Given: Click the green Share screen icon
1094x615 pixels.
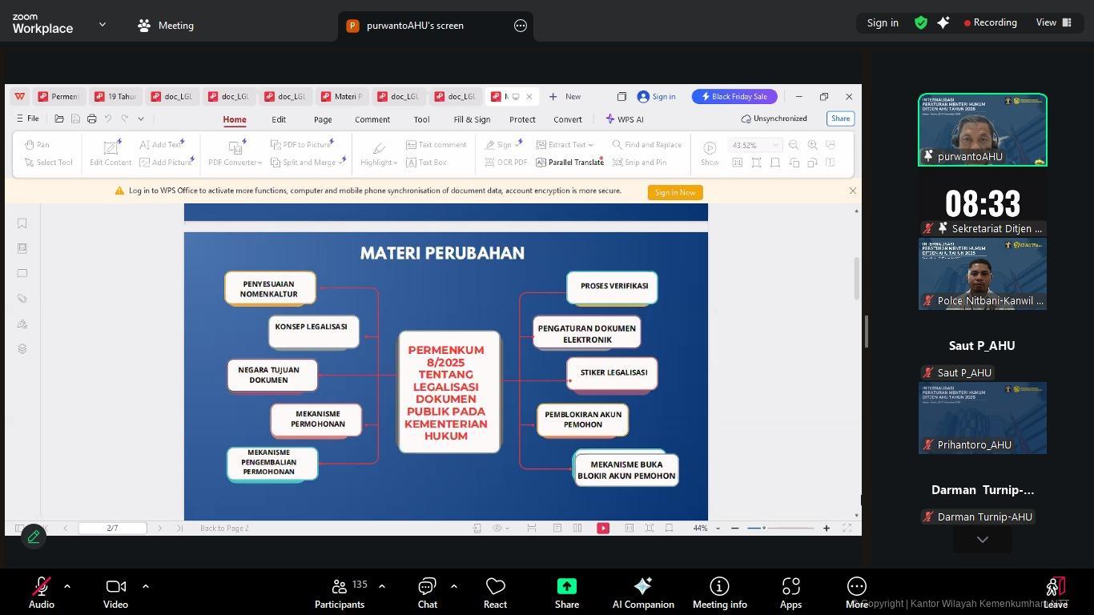Looking at the screenshot, I should (x=567, y=587).
